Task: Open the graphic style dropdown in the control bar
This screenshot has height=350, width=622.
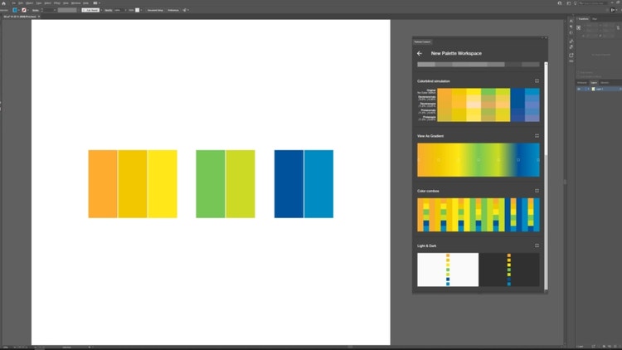Action: point(141,10)
